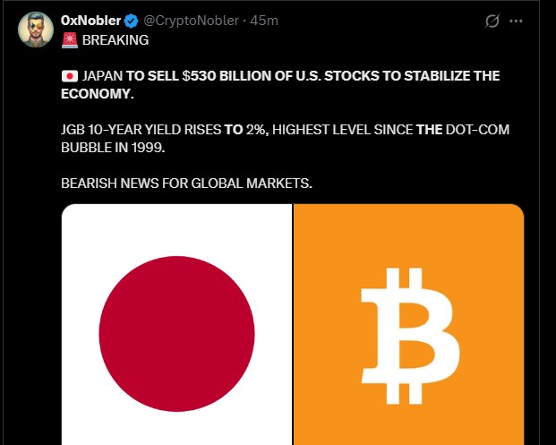Click the blue verified checkmark badge
The height and width of the screenshot is (445, 556).
(x=131, y=21)
